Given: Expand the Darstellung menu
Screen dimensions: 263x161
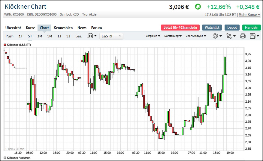Looking at the screenshot, I should pyautogui.click(x=173, y=36).
